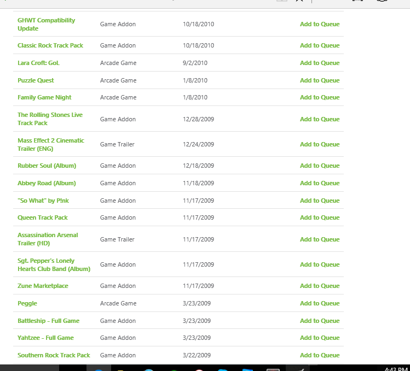The width and height of the screenshot is (410, 371).
Task: Select the 10/18/2010 date of Classic Rock Track Pack
Action: (198, 45)
